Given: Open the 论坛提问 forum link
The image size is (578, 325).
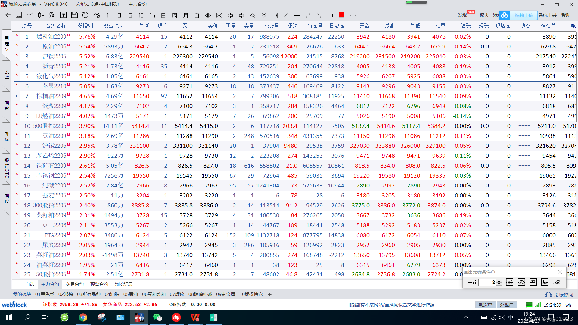Looking at the screenshot, I should click(559, 295).
